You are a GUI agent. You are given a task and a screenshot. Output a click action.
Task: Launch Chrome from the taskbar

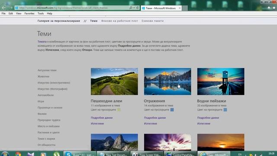pyautogui.click(x=18, y=154)
